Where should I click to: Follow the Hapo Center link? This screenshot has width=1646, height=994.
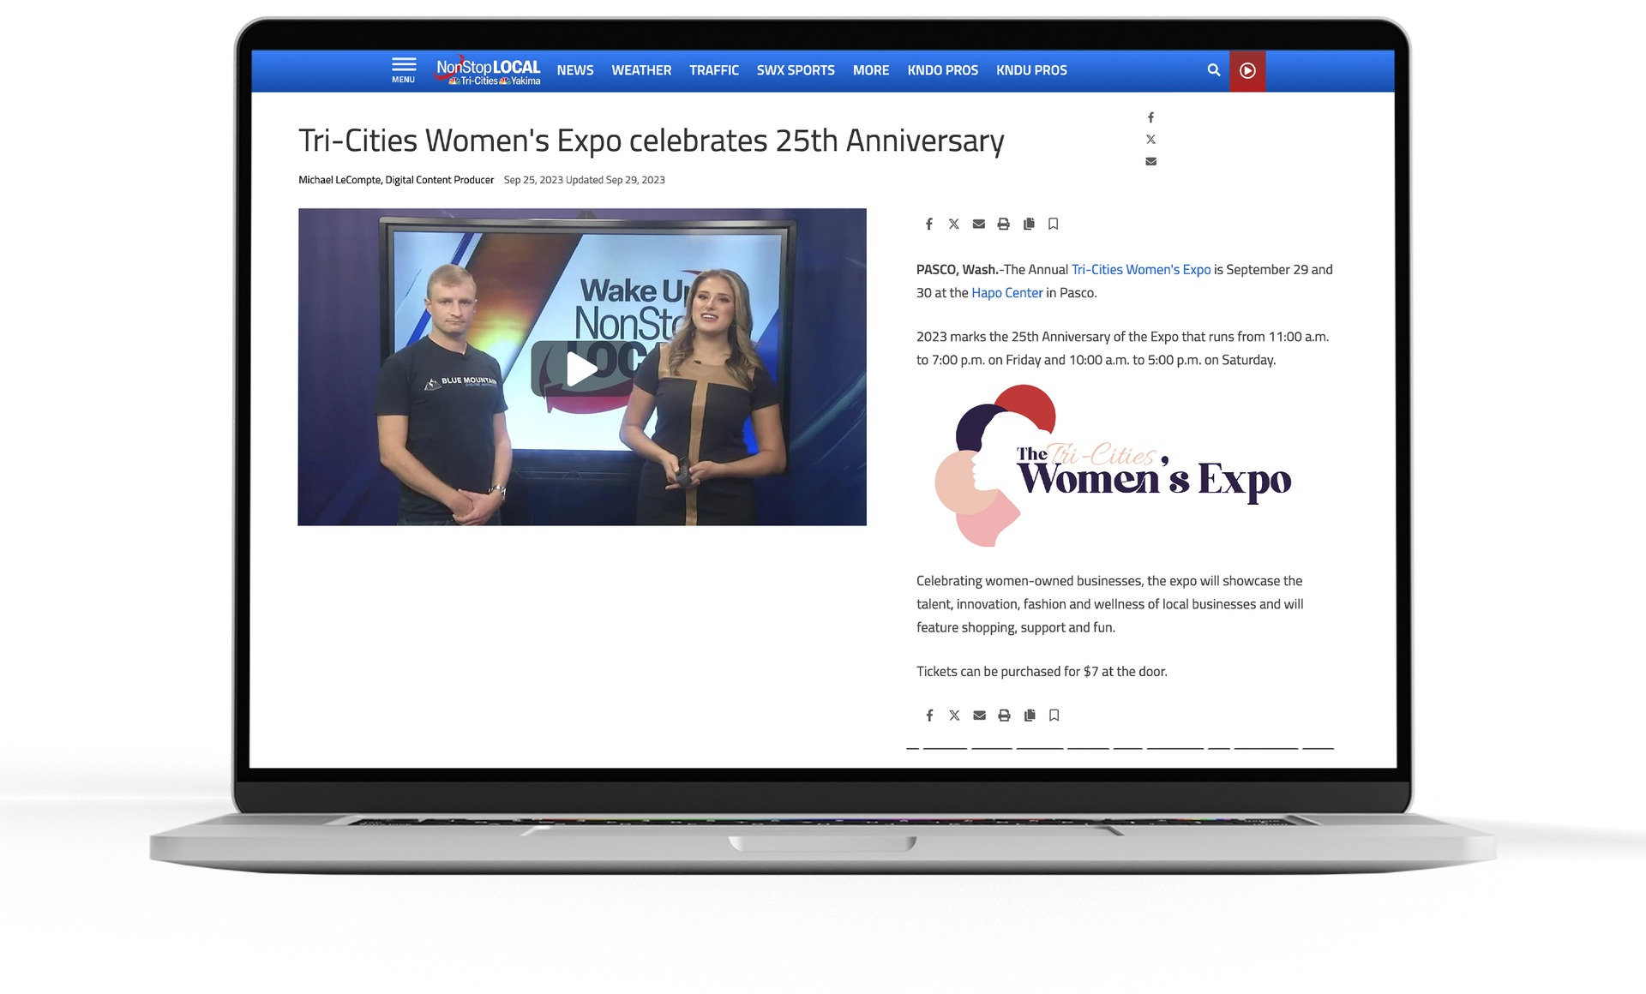tap(1007, 292)
